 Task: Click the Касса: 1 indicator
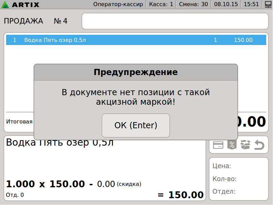161,4
